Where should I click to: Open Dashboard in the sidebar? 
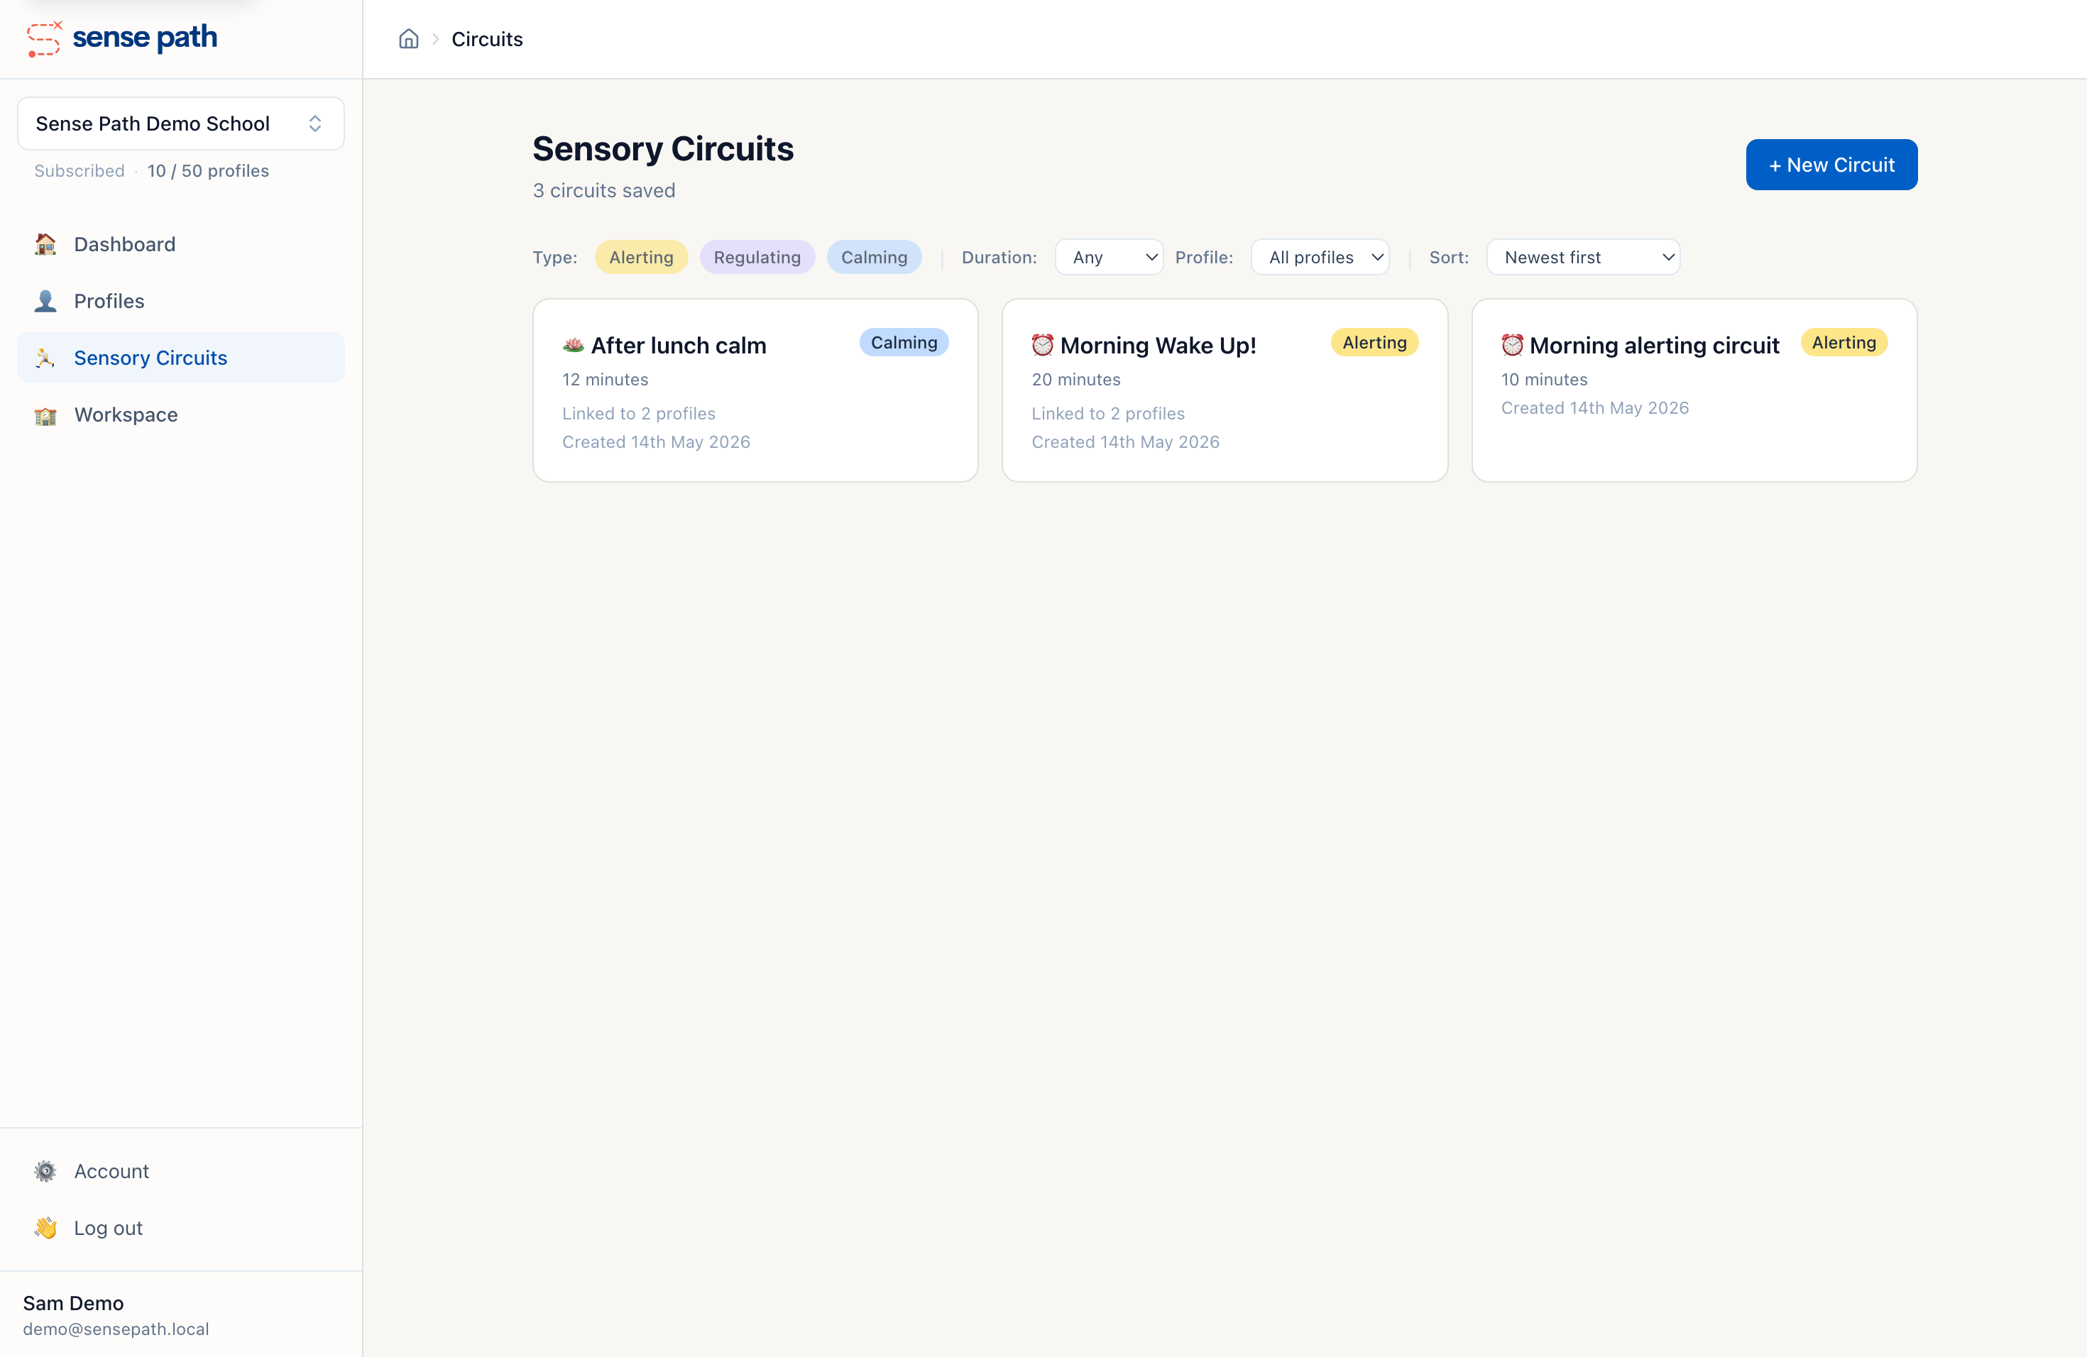point(180,245)
